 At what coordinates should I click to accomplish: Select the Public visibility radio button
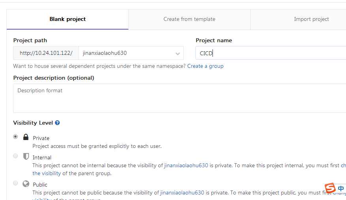pyautogui.click(x=15, y=183)
